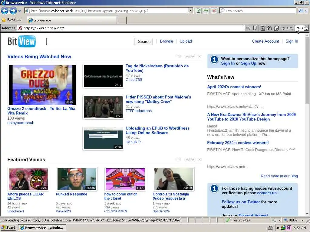This screenshot has width=310, height=232.
Task: Click the IE Stop loading red X
Action: [x=214, y=11]
